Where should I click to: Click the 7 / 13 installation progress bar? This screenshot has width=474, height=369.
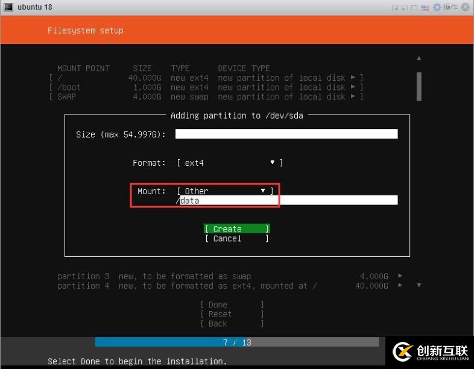point(236,342)
